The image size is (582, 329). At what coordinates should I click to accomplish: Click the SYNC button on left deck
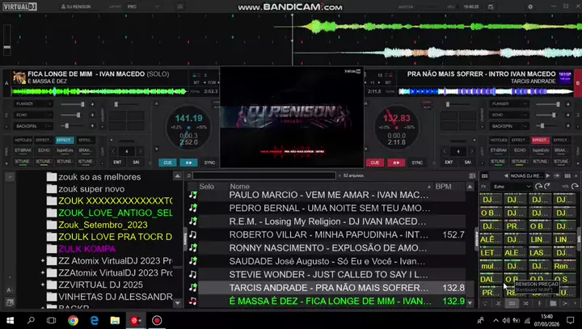(209, 162)
